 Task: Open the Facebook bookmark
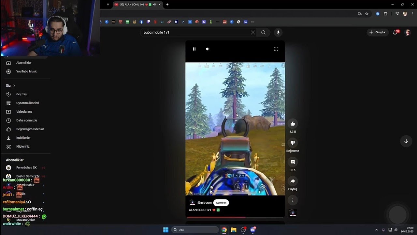coord(141,22)
